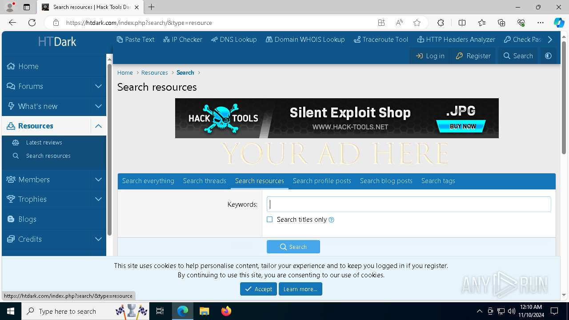Image resolution: width=569 pixels, height=320 pixels.
Task: Open Search in site header
Action: 518,56
